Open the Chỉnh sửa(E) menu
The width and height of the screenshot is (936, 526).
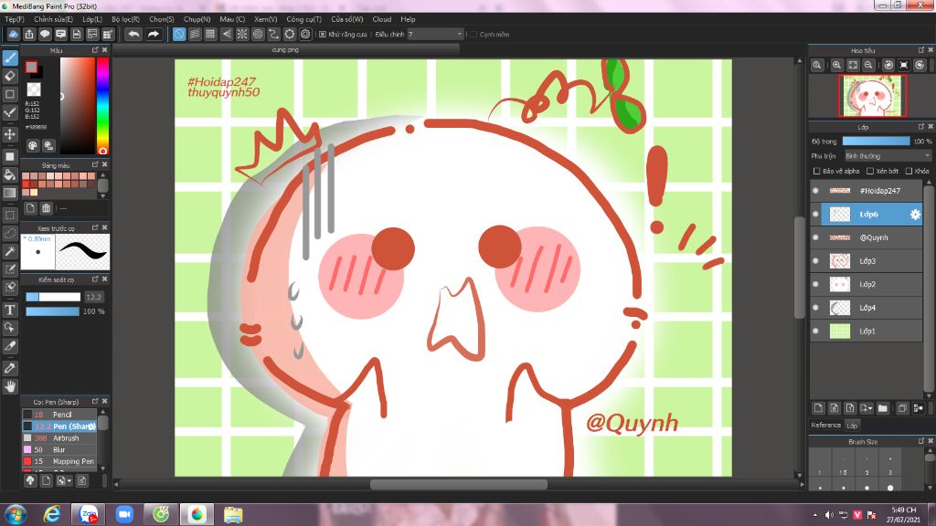(x=53, y=19)
